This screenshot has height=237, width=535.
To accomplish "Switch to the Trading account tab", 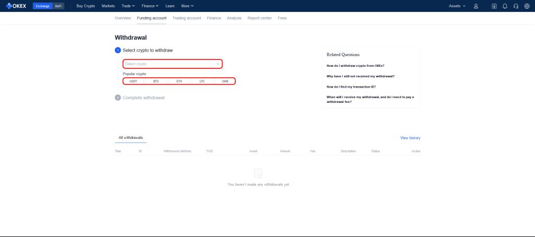I will coord(187,18).
